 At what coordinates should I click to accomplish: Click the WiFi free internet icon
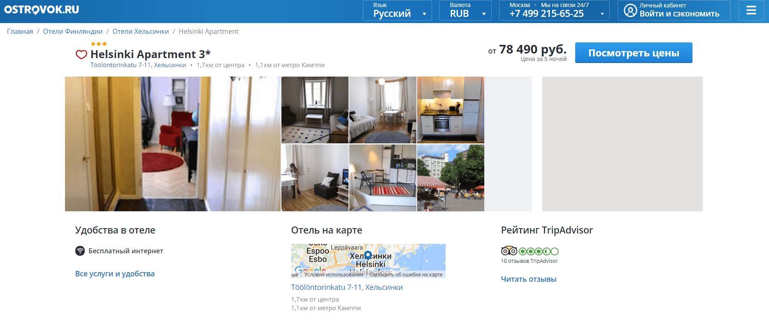[80, 251]
